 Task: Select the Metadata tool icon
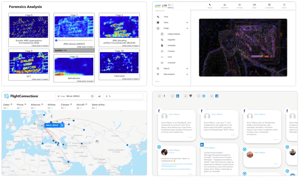click(x=162, y=45)
